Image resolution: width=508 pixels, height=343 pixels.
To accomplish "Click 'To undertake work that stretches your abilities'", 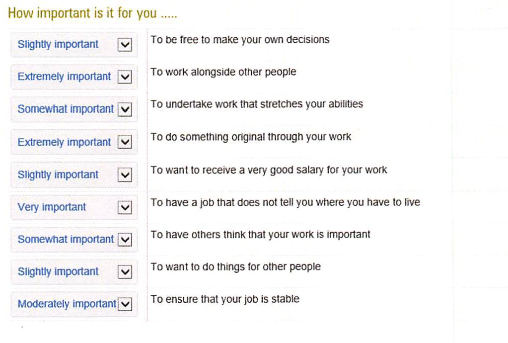I will pyautogui.click(x=257, y=104).
